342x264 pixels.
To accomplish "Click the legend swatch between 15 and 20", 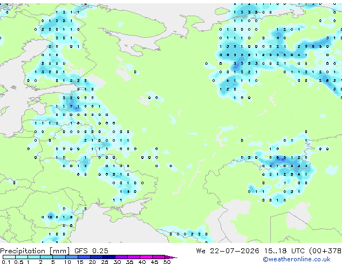I will [84, 257].
